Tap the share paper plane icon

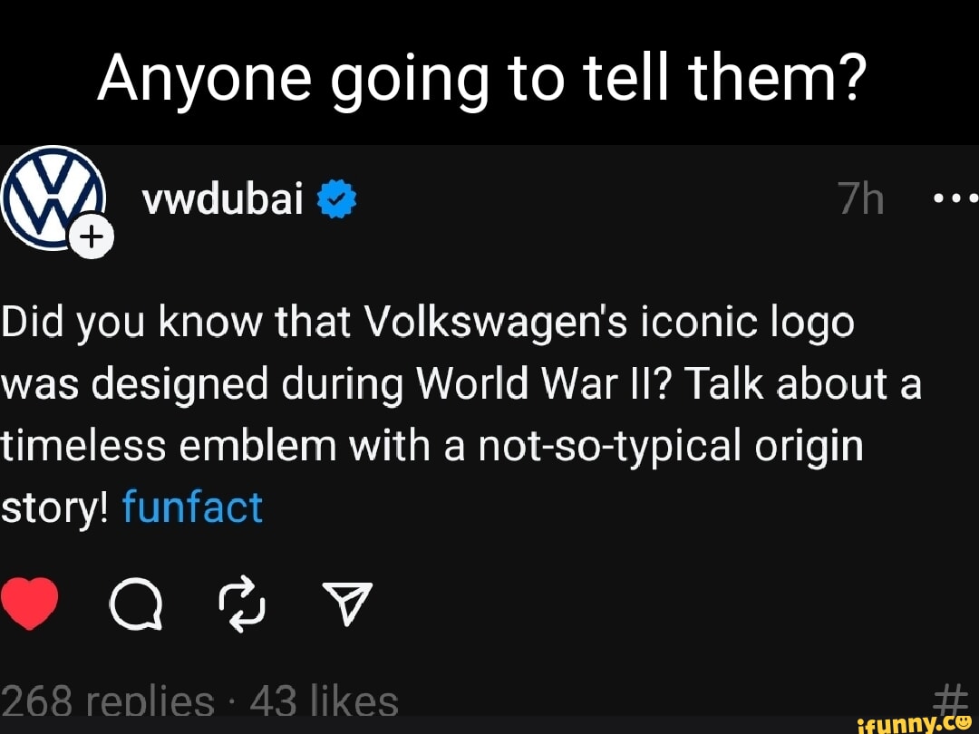345,602
